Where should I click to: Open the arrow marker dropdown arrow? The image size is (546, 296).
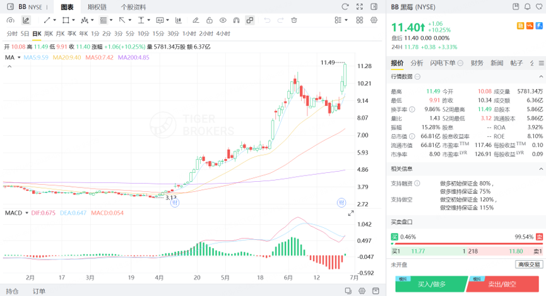coord(130,20)
